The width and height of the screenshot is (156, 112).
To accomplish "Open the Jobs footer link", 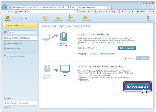I will (14, 108).
